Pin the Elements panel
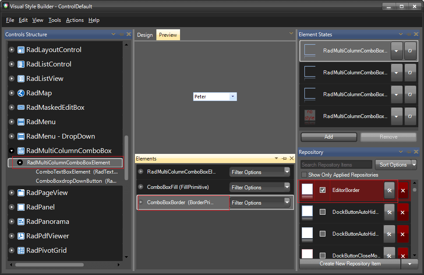The image size is (424, 275). point(284,158)
